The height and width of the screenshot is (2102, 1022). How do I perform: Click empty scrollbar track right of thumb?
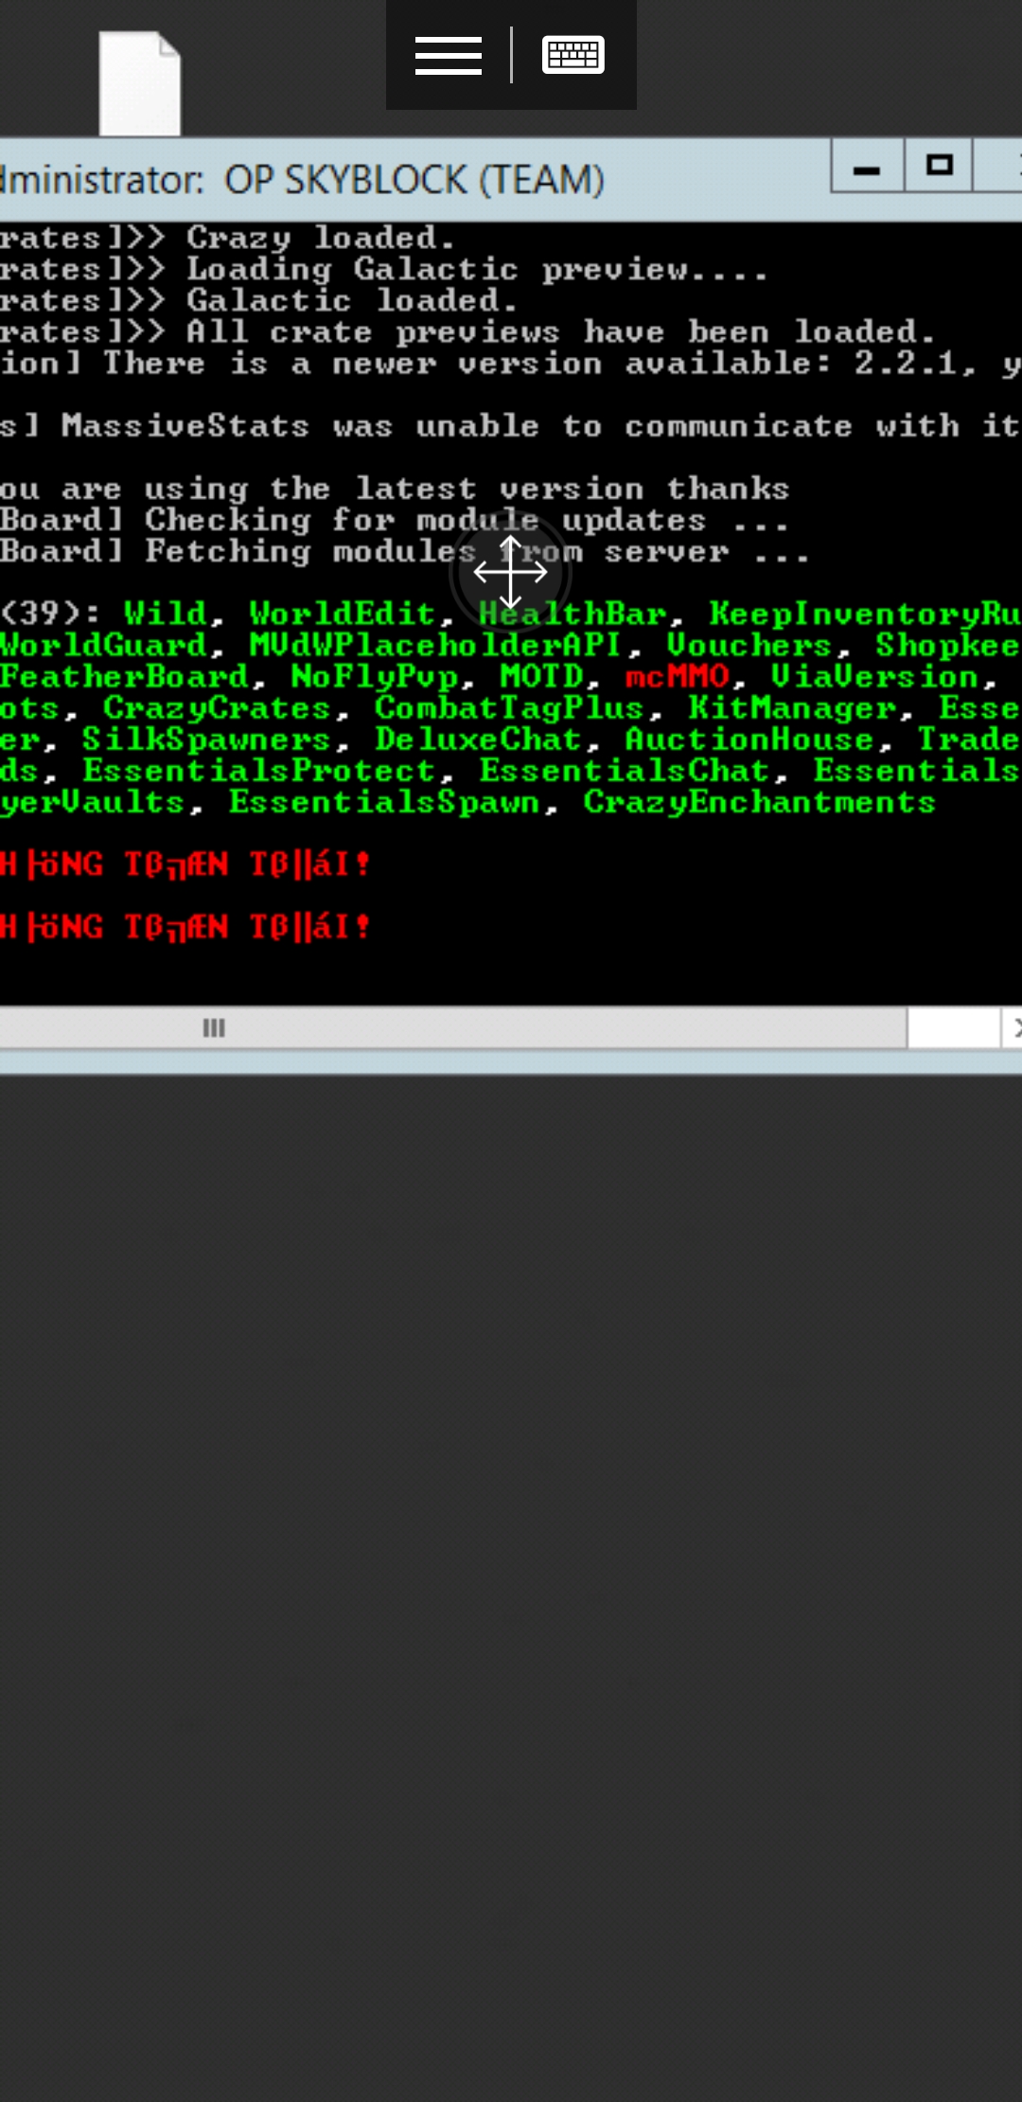click(x=954, y=1027)
